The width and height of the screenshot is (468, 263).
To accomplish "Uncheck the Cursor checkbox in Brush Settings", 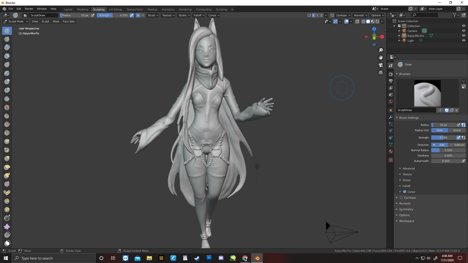I will click(x=404, y=192).
